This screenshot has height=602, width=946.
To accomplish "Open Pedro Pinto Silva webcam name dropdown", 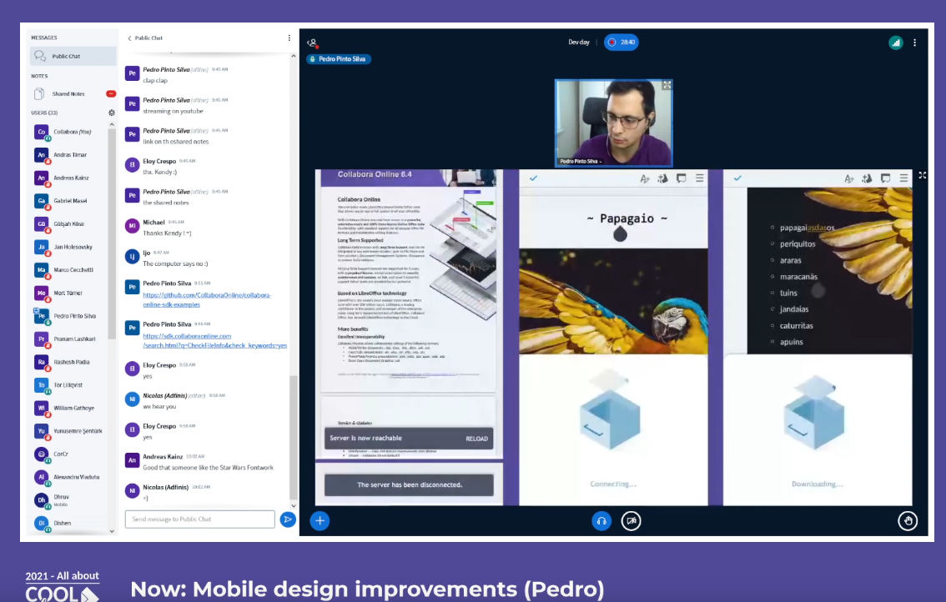I will (581, 161).
